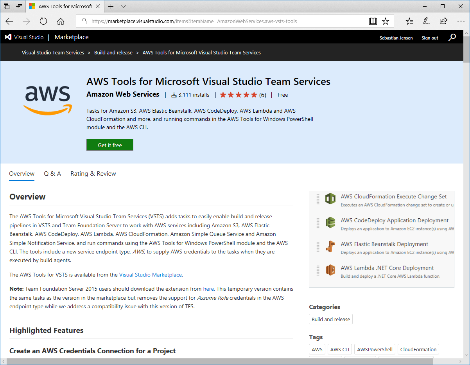Switch to the Q & A tab
The height and width of the screenshot is (365, 470).
(x=52, y=174)
